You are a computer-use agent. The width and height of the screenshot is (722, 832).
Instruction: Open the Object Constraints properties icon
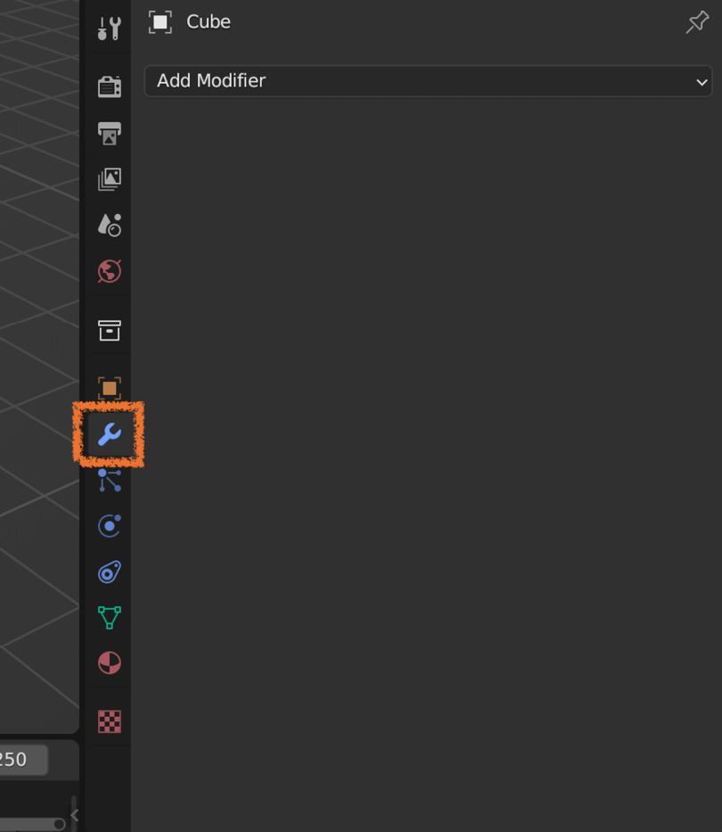click(110, 572)
